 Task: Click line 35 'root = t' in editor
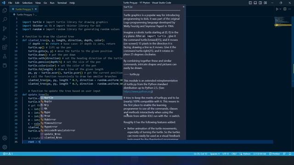34,142
